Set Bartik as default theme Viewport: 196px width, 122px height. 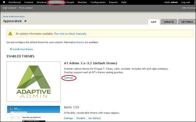point(94,118)
